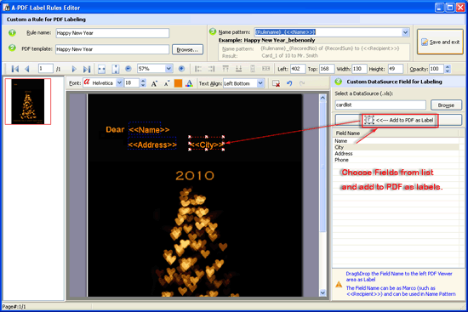Delete the selected label

276,83
